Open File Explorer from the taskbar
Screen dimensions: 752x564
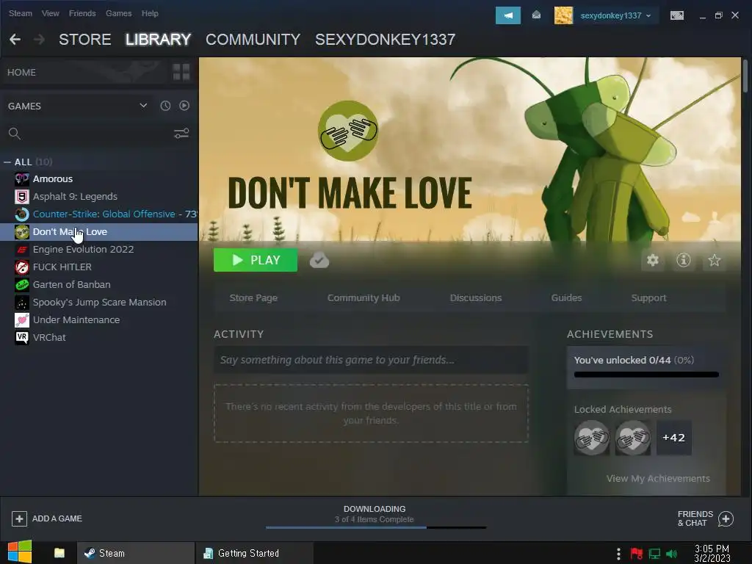59,553
